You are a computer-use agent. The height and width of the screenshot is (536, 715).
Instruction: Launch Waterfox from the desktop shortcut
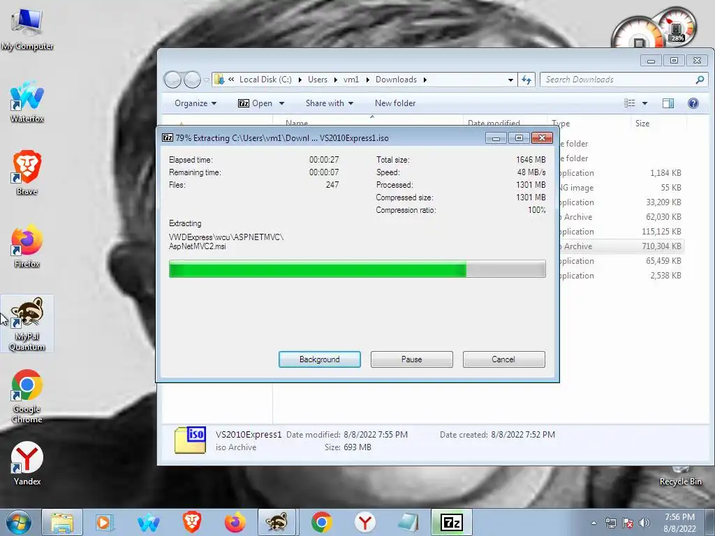27,102
